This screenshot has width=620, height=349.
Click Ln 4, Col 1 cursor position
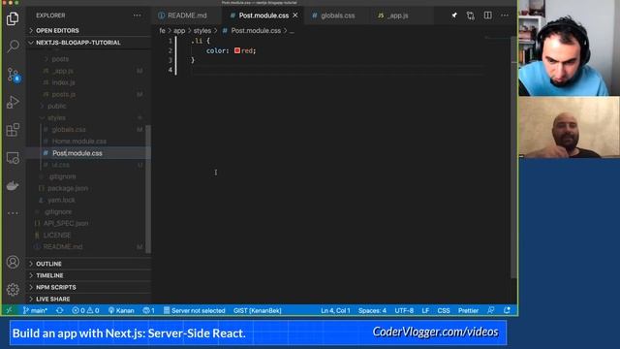coord(335,310)
